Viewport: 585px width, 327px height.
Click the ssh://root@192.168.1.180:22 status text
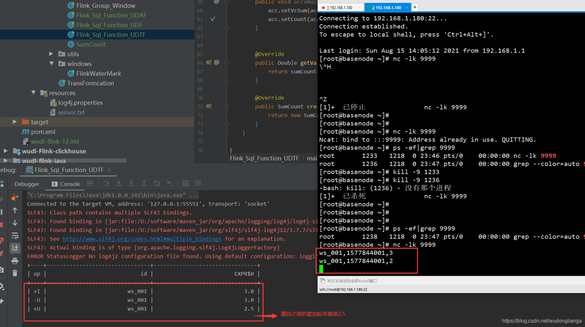tap(343, 289)
